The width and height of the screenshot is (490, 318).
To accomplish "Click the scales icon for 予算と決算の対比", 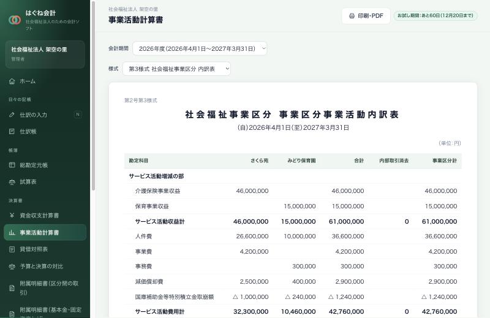I will click(12, 267).
